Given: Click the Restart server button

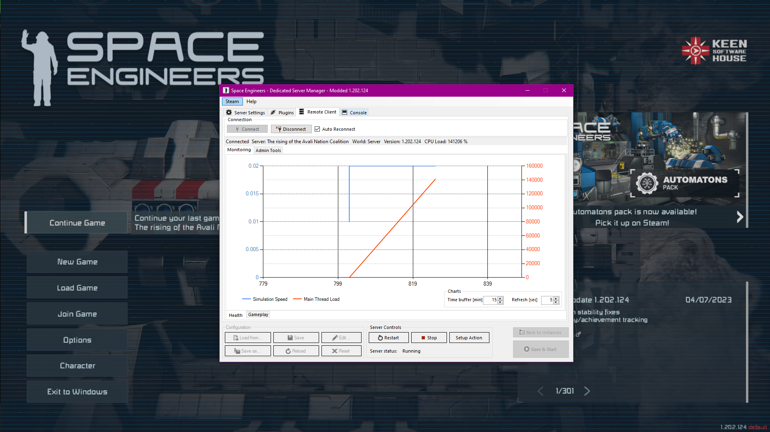Looking at the screenshot, I should point(388,338).
